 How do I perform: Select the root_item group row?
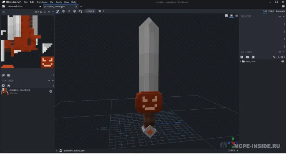click(262, 61)
